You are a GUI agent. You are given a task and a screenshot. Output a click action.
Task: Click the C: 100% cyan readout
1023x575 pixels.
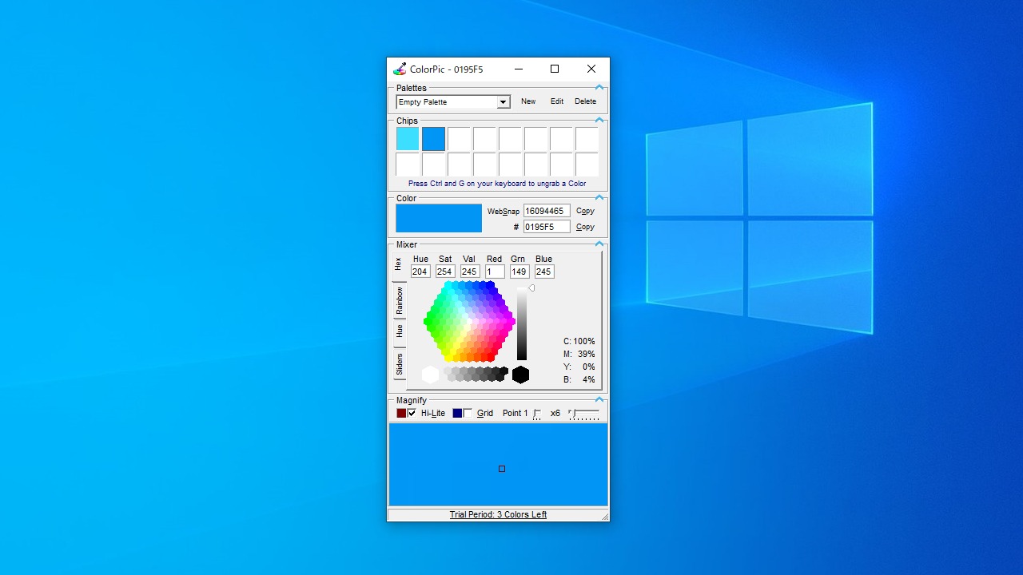coord(579,341)
